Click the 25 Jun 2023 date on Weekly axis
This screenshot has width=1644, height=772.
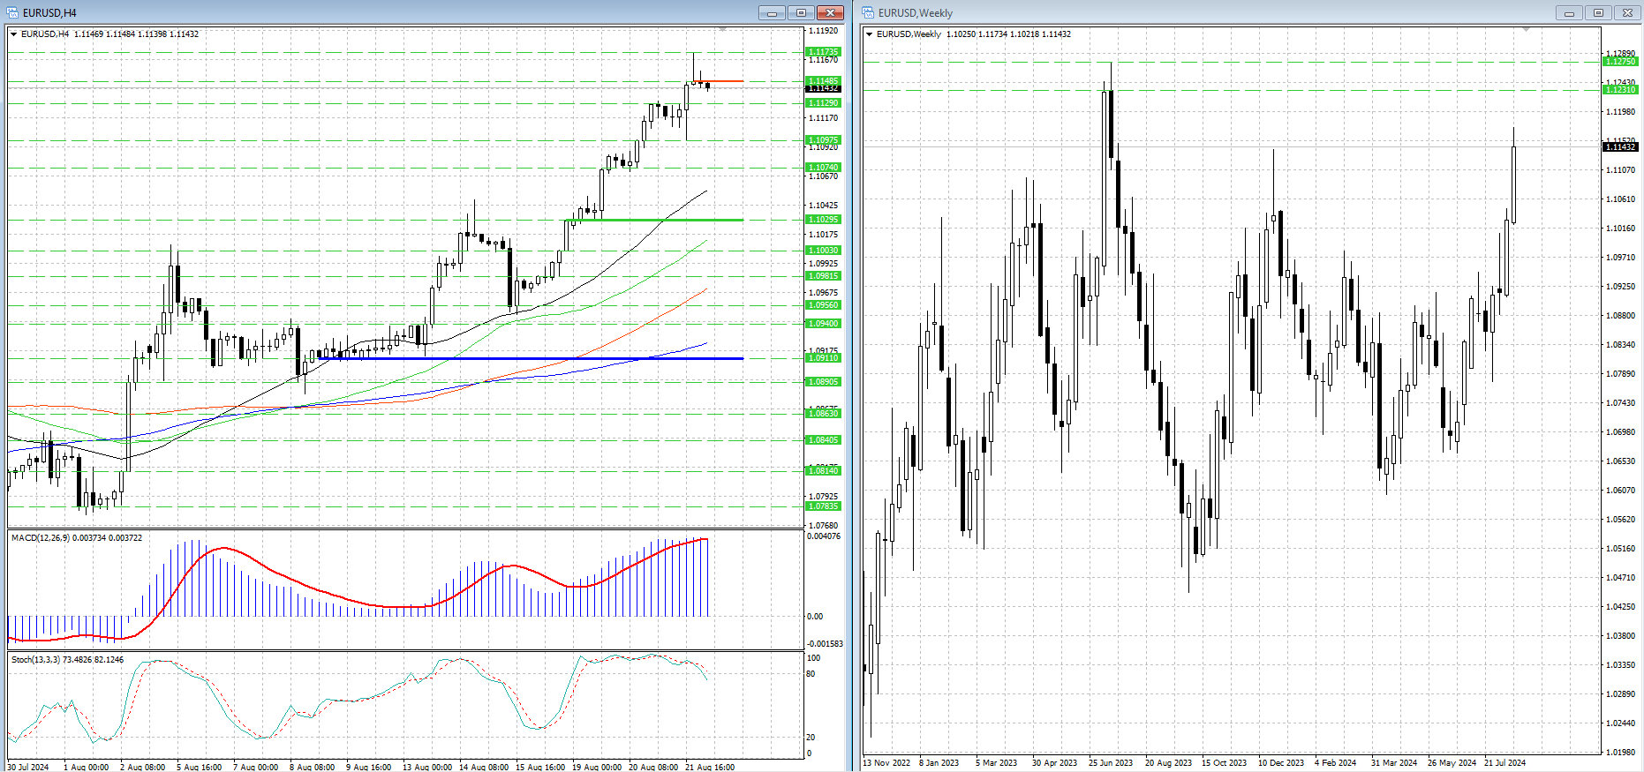[1111, 763]
